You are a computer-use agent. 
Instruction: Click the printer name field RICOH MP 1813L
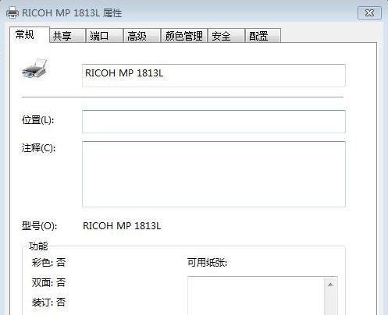point(214,76)
